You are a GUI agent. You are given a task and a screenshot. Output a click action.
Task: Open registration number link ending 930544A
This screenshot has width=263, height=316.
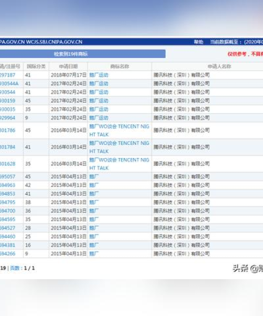[9, 83]
